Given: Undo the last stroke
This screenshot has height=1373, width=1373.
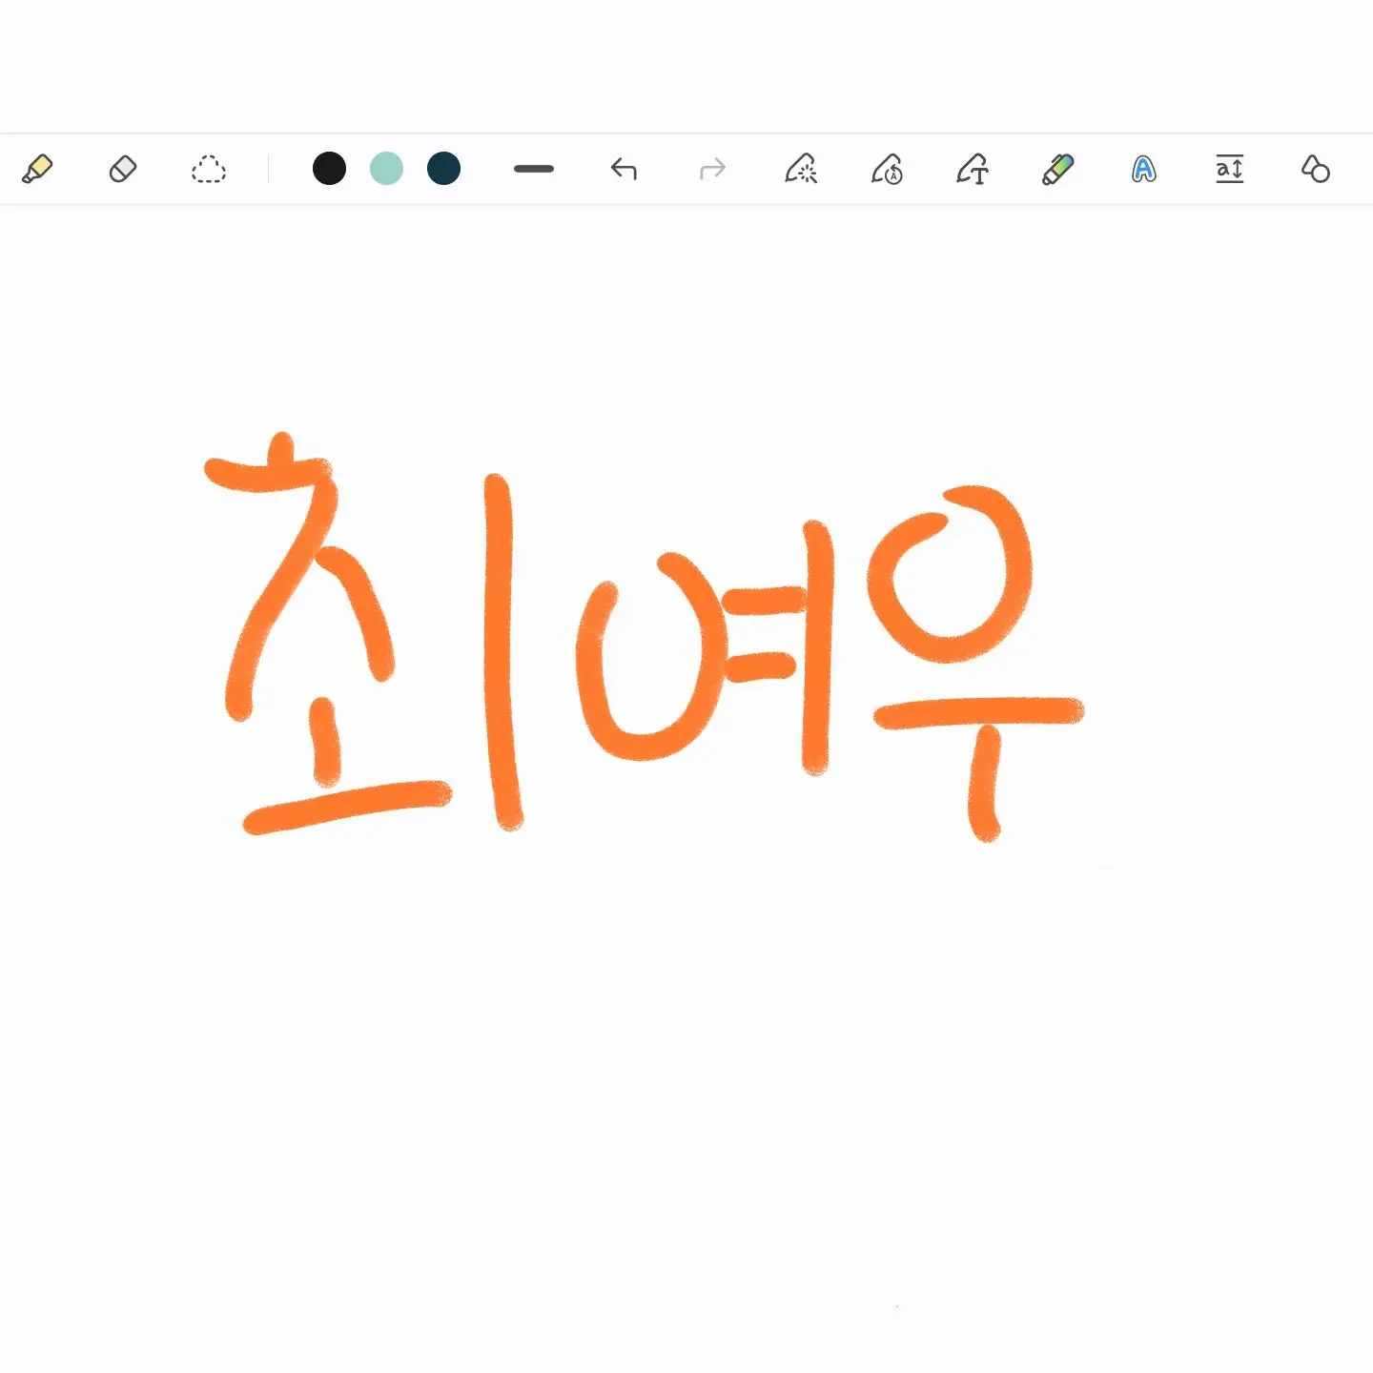Looking at the screenshot, I should click(624, 169).
